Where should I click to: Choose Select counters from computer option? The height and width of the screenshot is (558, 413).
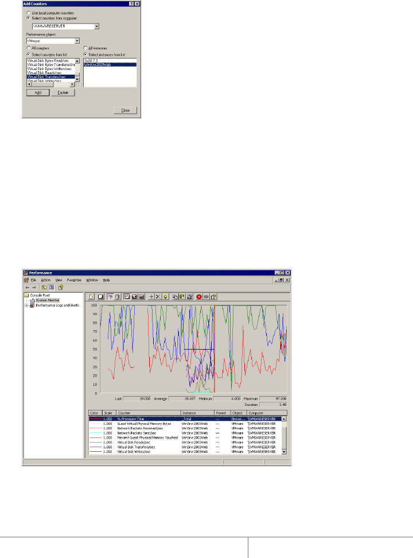(x=29, y=18)
